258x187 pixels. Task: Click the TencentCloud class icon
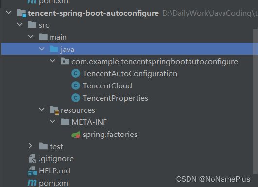click(x=76, y=85)
